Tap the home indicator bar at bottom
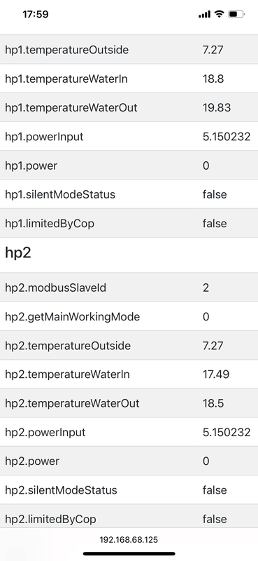Viewport: 258px width, 561px height. pyautogui.click(x=129, y=554)
